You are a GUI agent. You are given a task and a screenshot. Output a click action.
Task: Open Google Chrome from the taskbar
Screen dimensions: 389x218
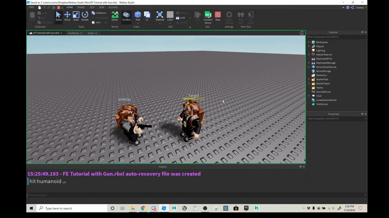(143, 208)
